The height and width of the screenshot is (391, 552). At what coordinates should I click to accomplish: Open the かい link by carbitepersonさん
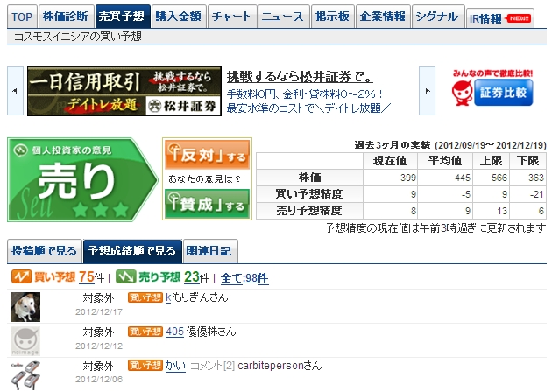coord(175,366)
